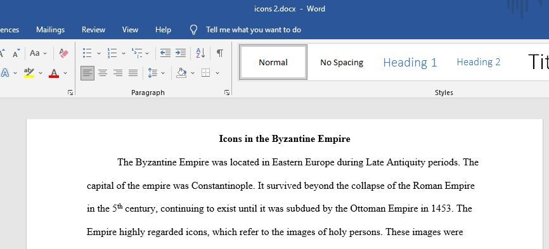Image resolution: width=549 pixels, height=249 pixels.
Task: Click Clear All Formatting eraser icon
Action: [x=64, y=53]
